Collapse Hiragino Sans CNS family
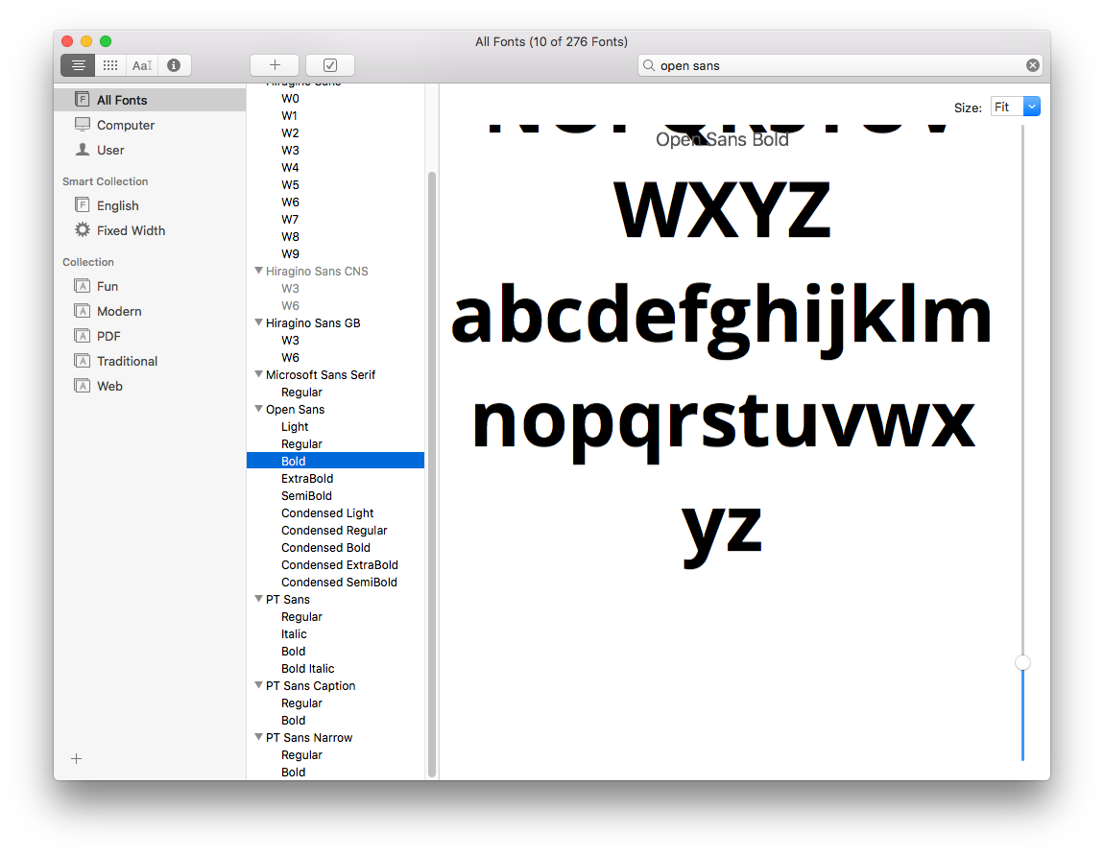The width and height of the screenshot is (1104, 857). pyautogui.click(x=258, y=271)
